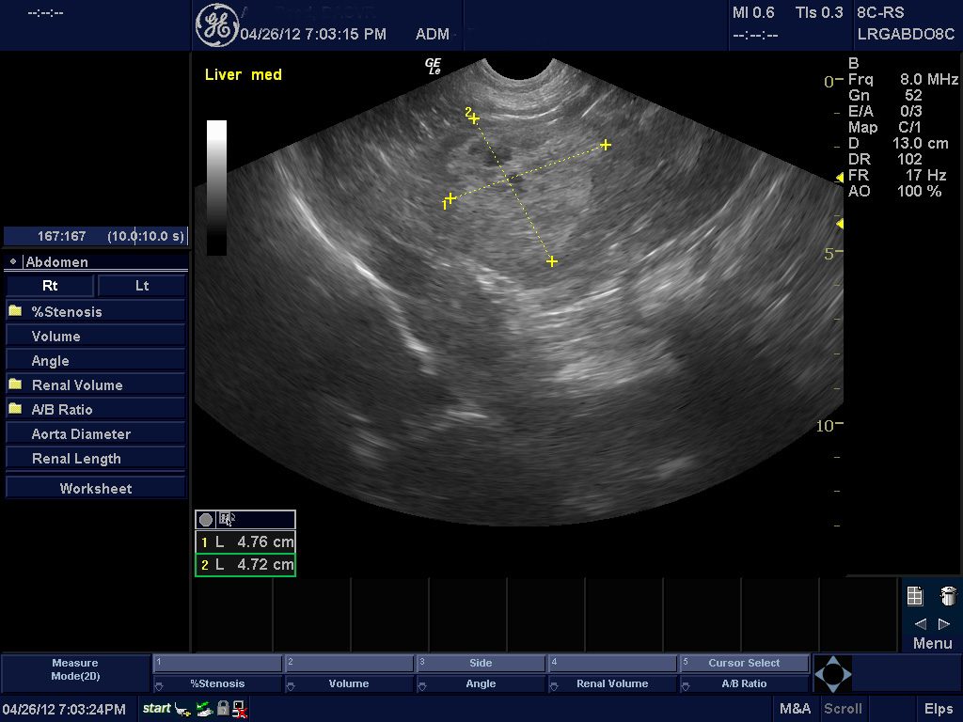Open the report spreadsheet icon near Menu

(915, 595)
